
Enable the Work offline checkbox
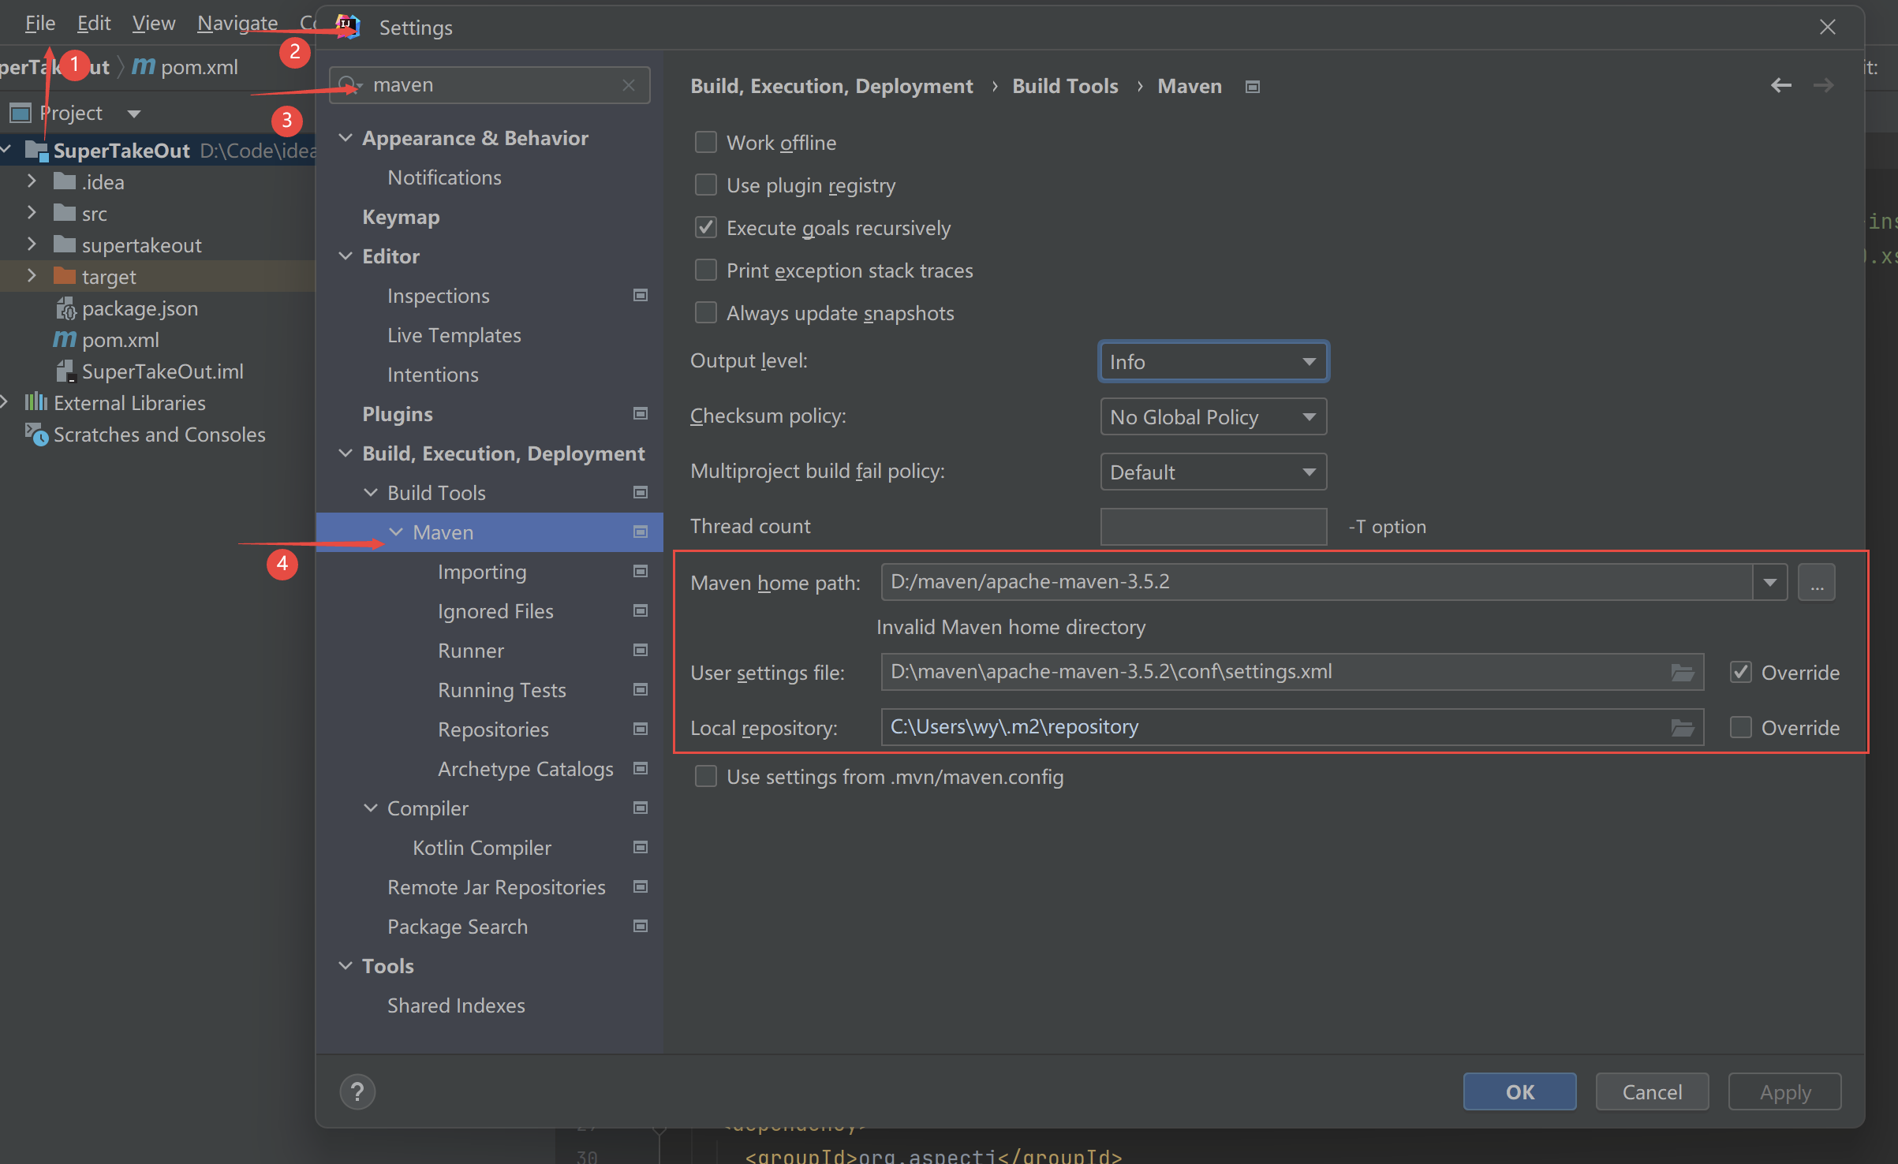[705, 143]
